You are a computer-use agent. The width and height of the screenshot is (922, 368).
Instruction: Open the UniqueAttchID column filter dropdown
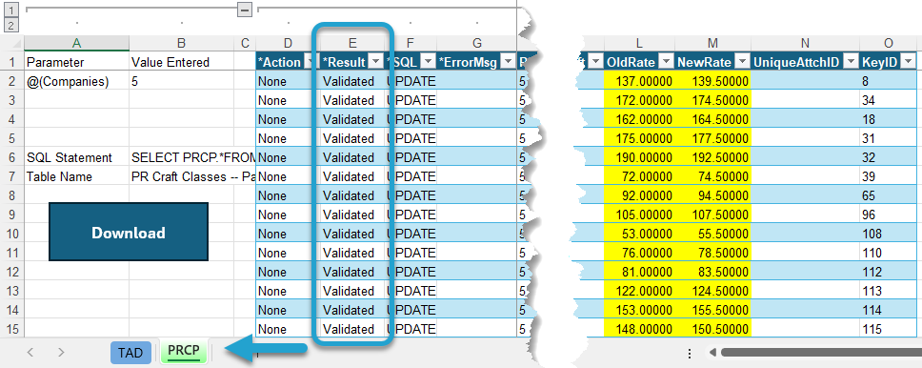click(x=851, y=62)
